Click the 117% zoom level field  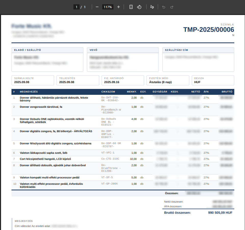[x=108, y=7]
